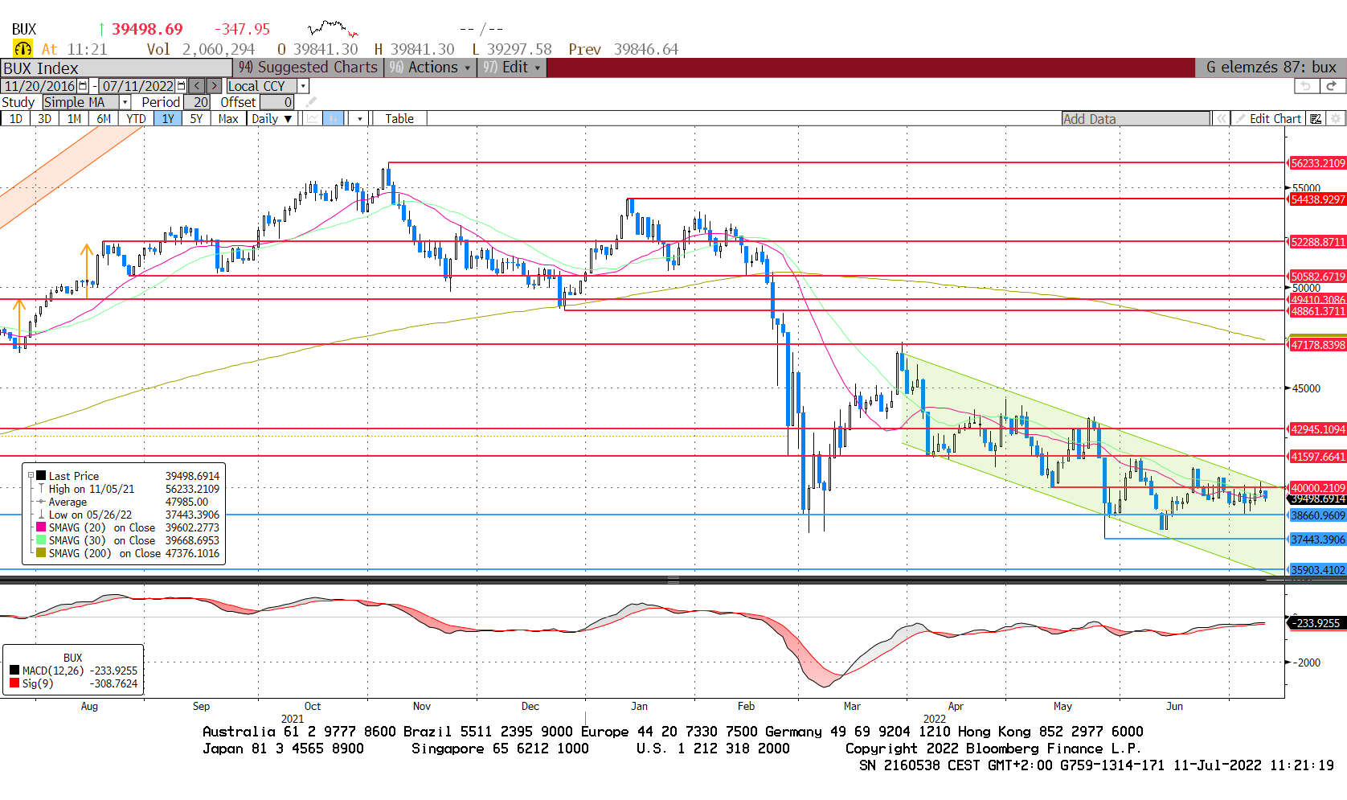
Task: Click the redo arrow icon
Action: click(1331, 86)
